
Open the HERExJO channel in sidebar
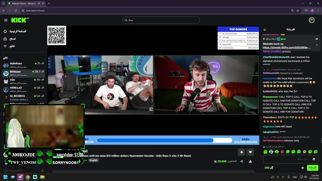pyautogui.click(x=24, y=89)
